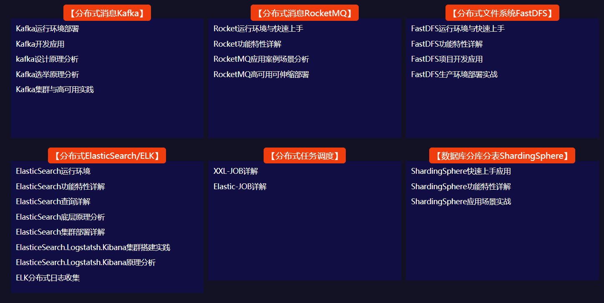Screen dimensions: 604x303
Task: Select the text XXL-JOB详解
Action: click(x=236, y=171)
